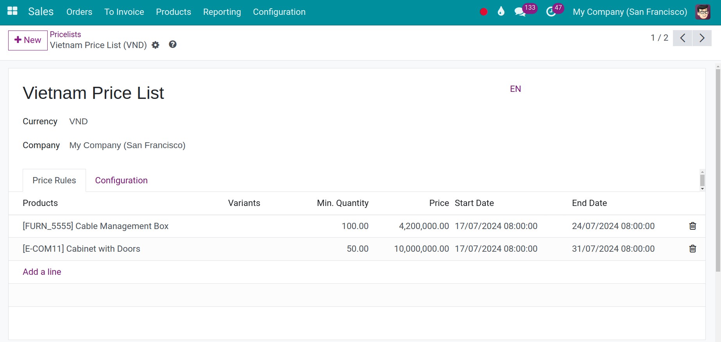Sort by Price column header
This screenshot has height=342, width=721.
click(439, 203)
